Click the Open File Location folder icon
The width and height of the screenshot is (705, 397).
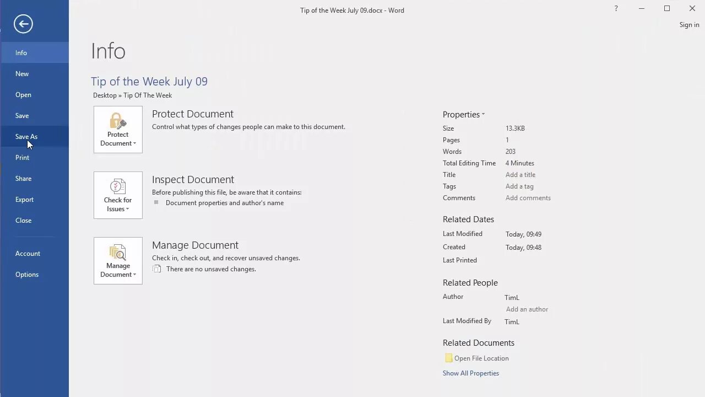(x=448, y=358)
